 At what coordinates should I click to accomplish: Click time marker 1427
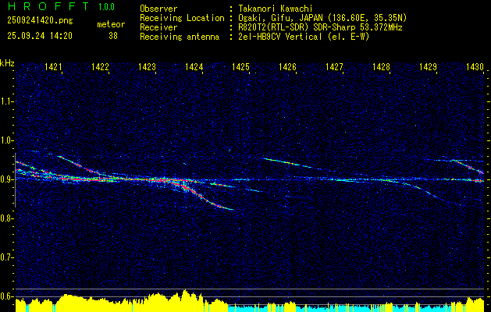pyautogui.click(x=334, y=66)
